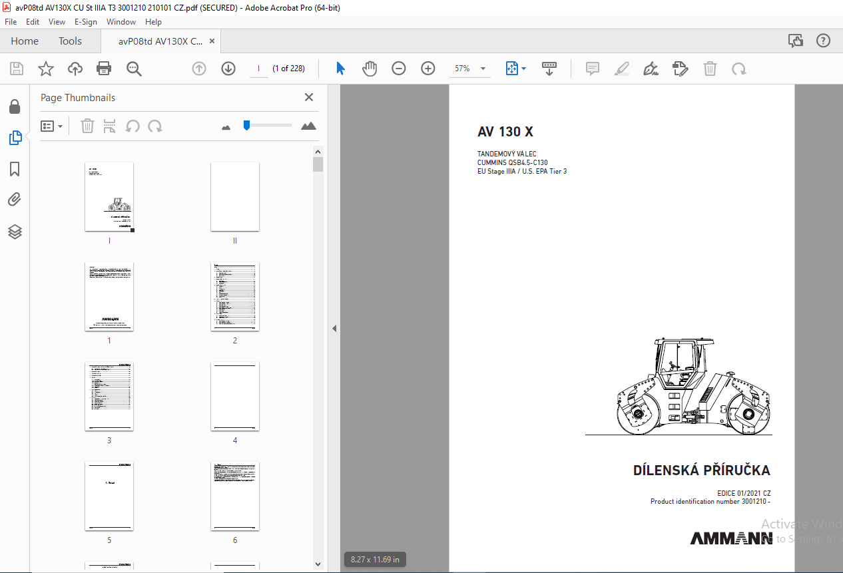Image resolution: width=843 pixels, height=573 pixels.
Task: Open the Sign document pen tool
Action: point(651,69)
